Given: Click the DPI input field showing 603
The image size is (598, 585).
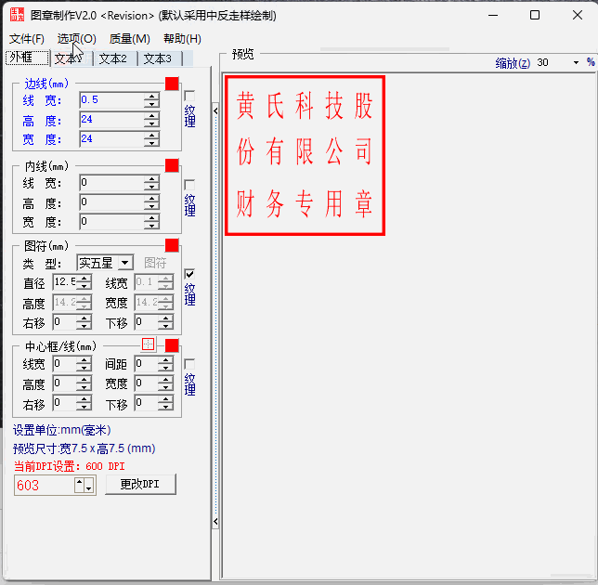Looking at the screenshot, I should [x=45, y=485].
